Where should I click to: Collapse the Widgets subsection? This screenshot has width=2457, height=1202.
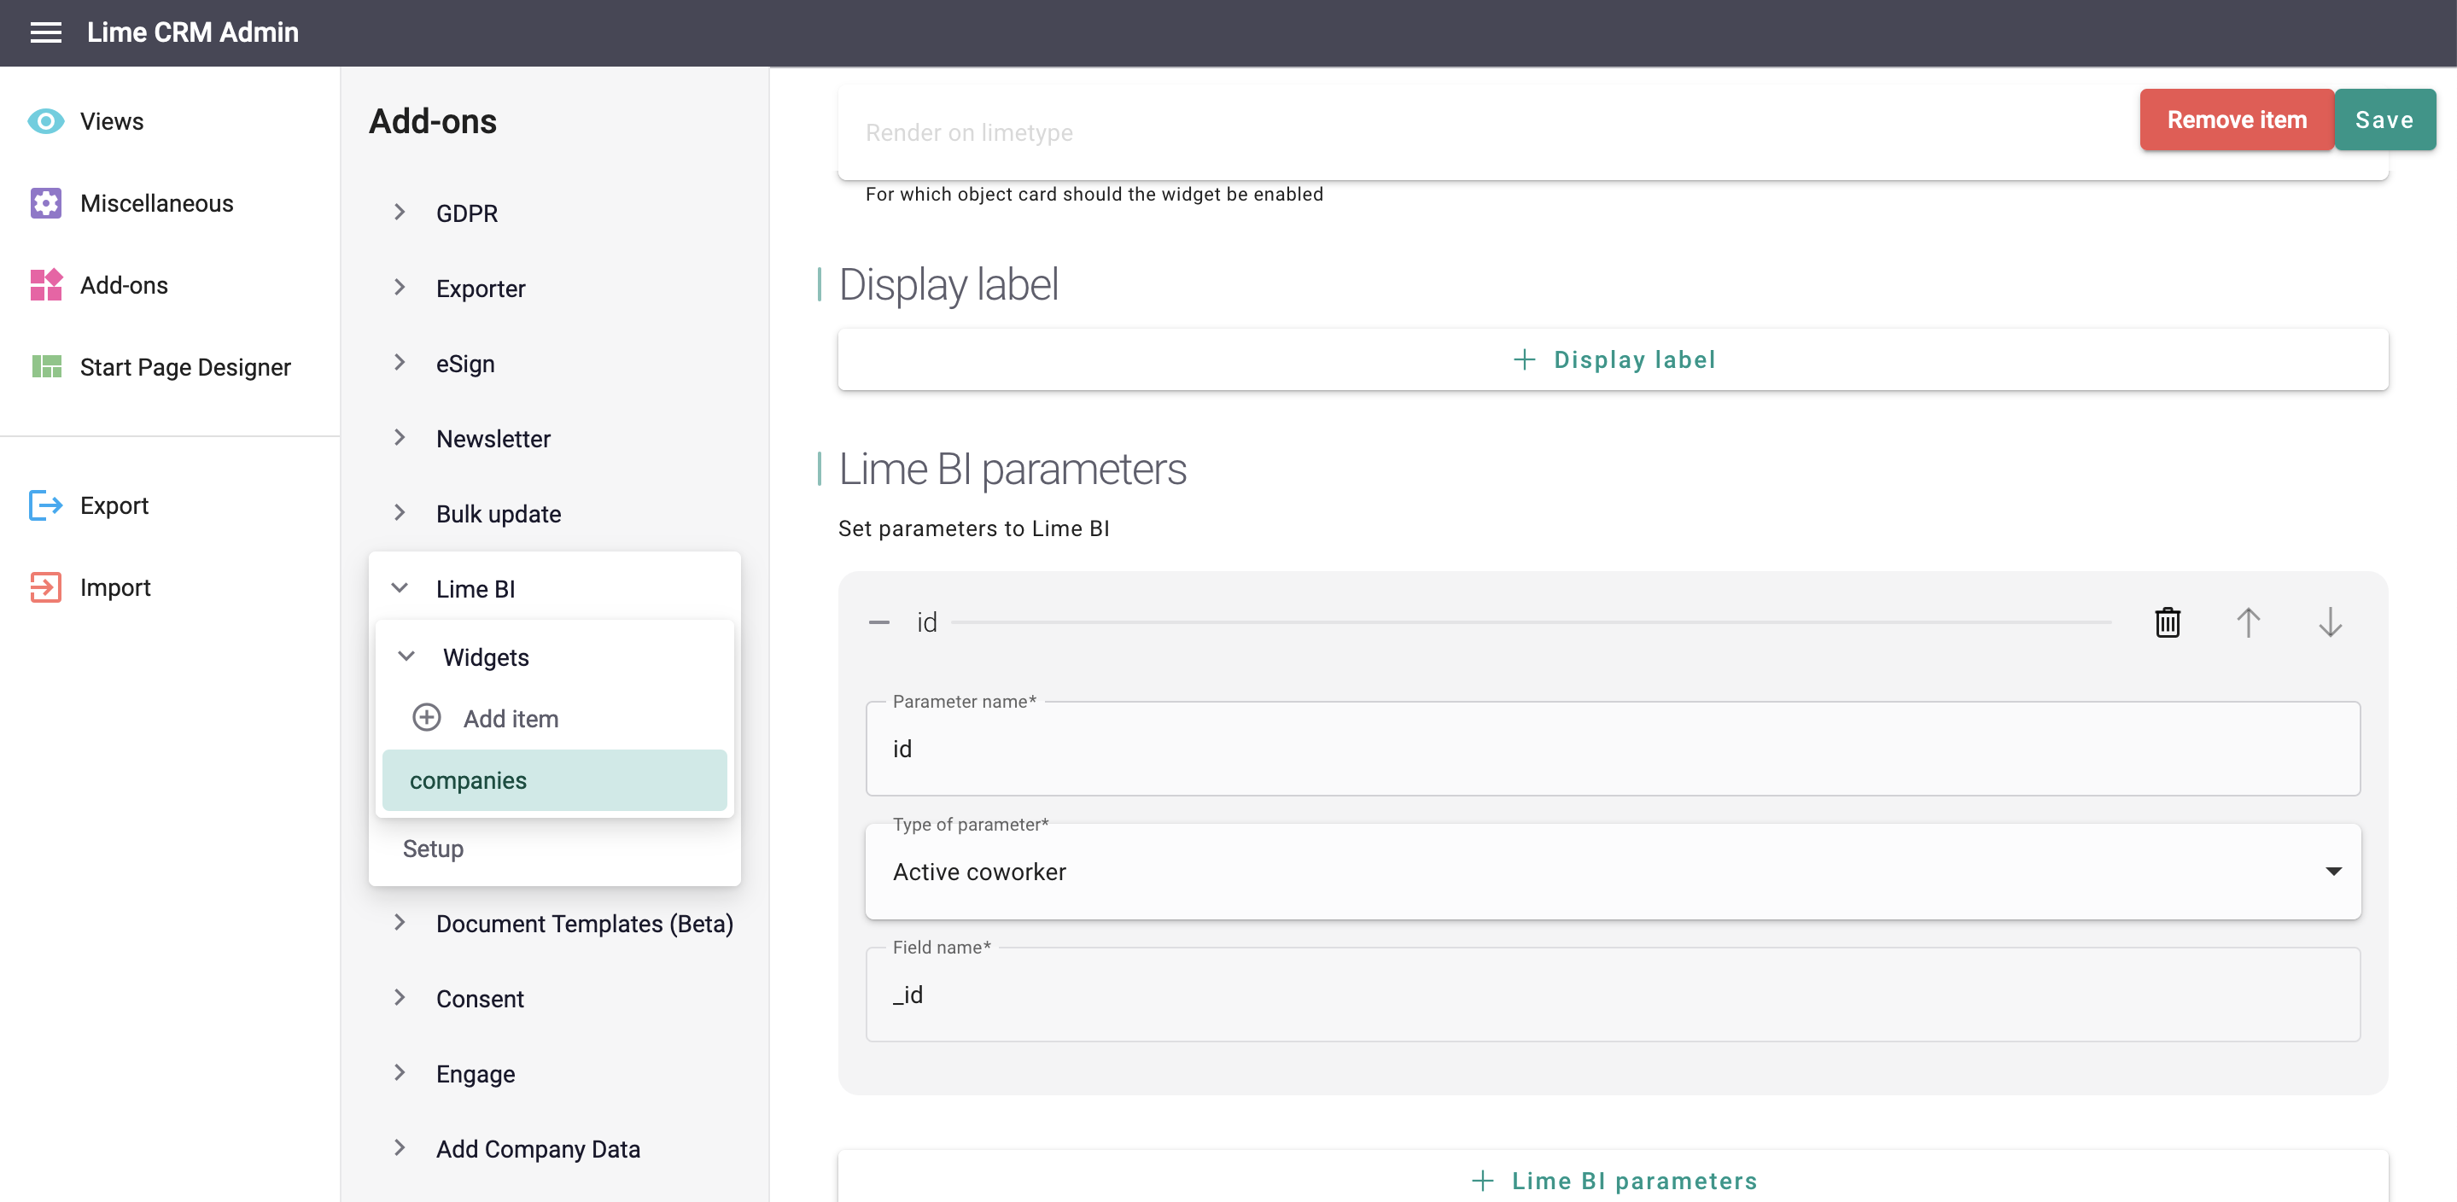tap(406, 656)
